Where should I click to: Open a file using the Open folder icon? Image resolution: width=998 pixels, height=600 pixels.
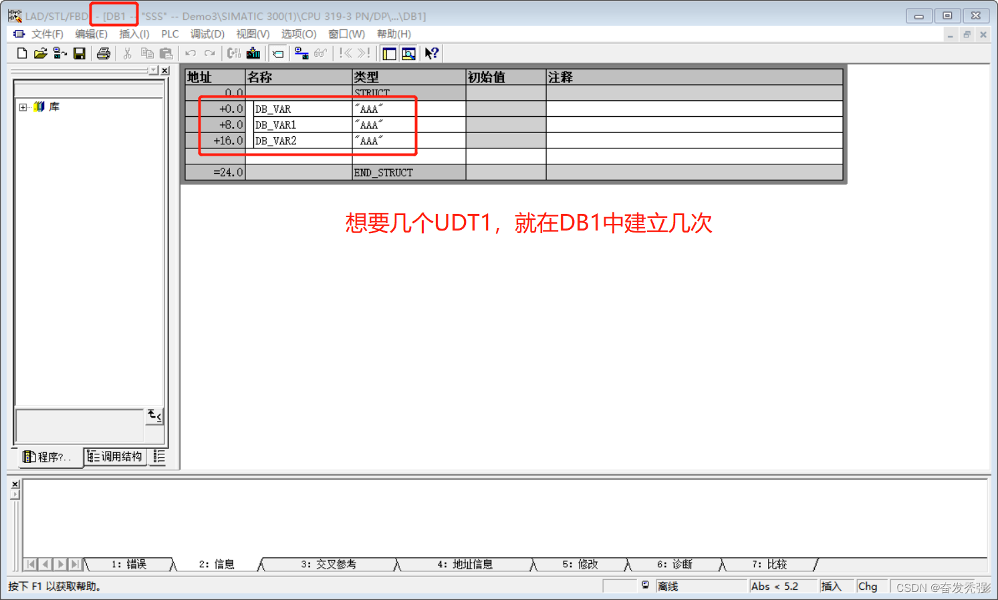pos(39,53)
